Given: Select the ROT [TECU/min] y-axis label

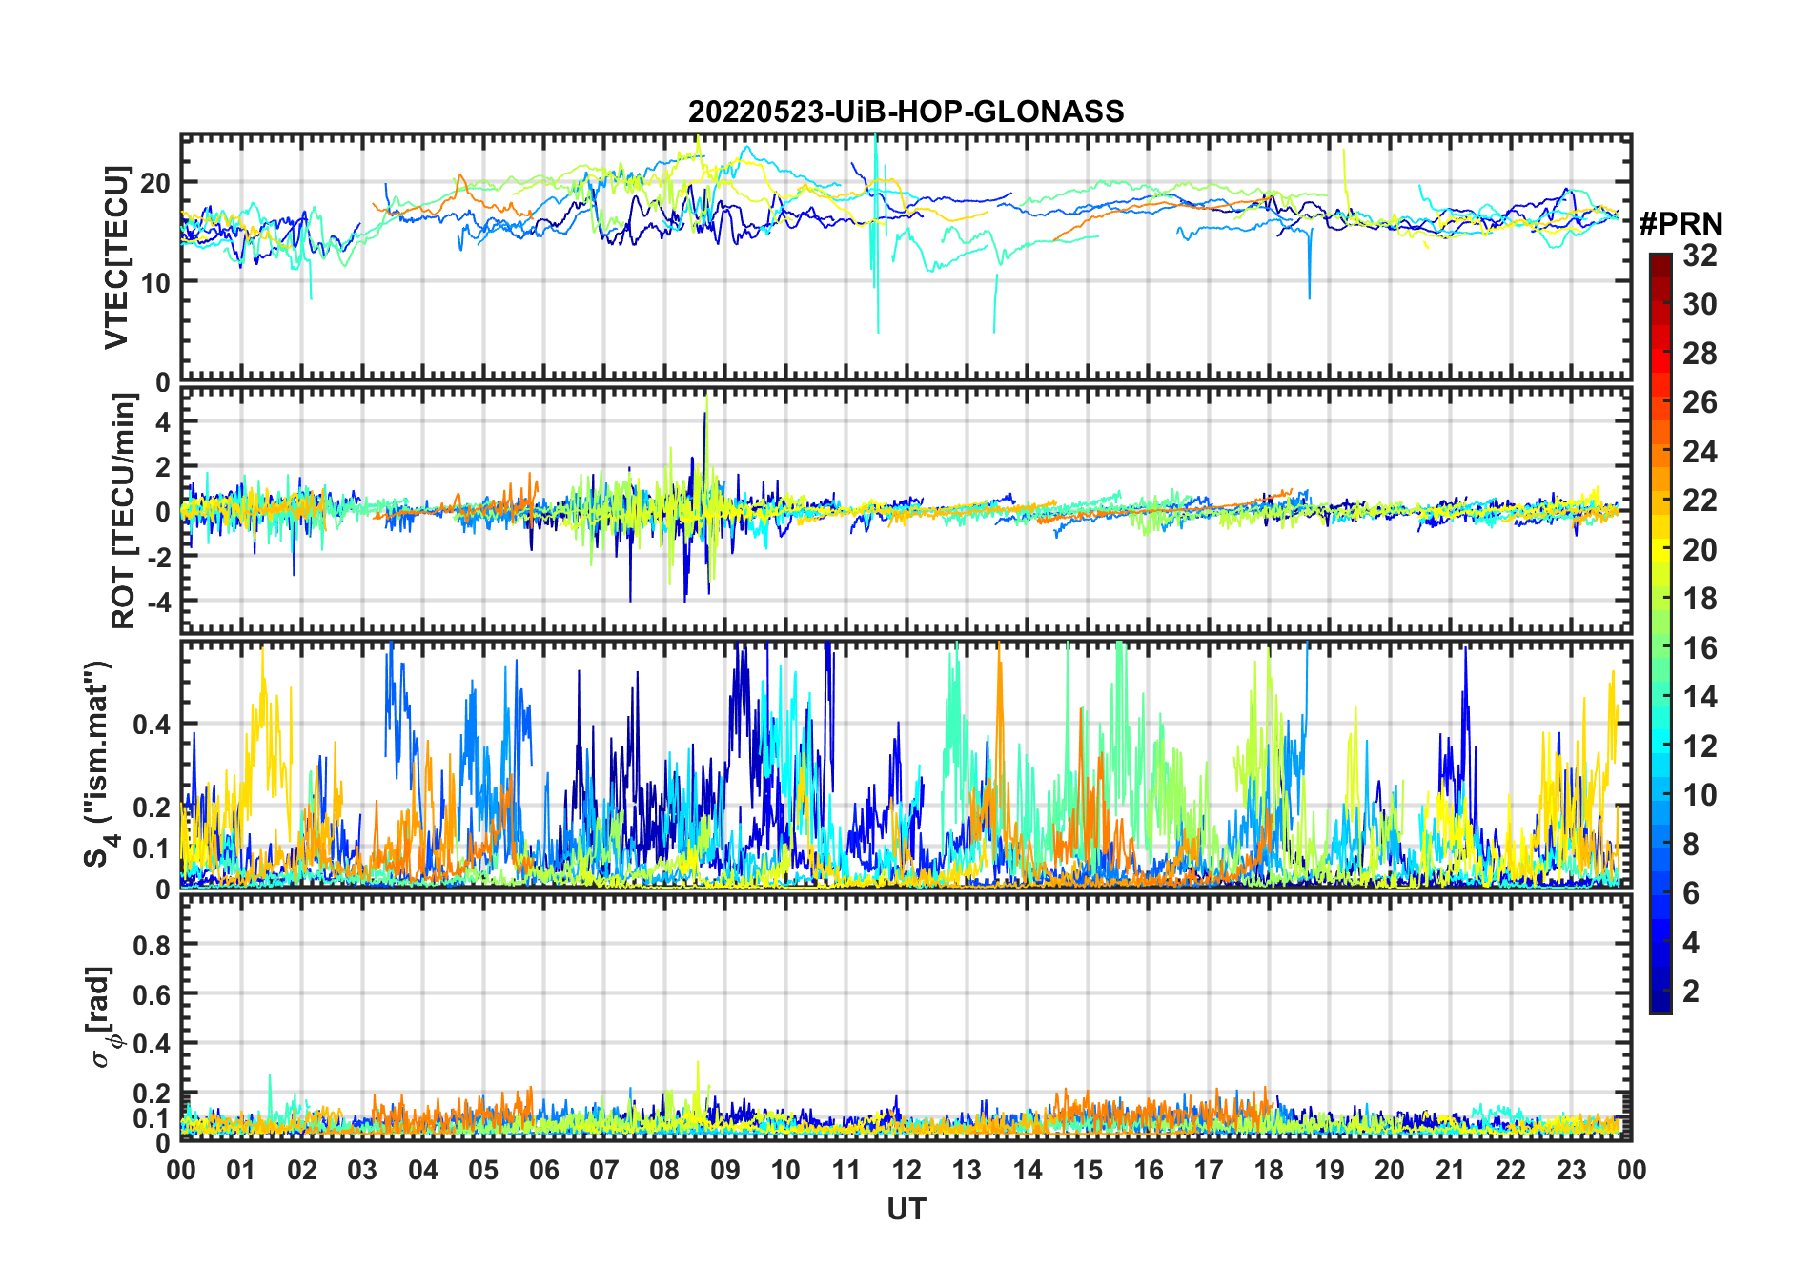Looking at the screenshot, I should 123,511.
